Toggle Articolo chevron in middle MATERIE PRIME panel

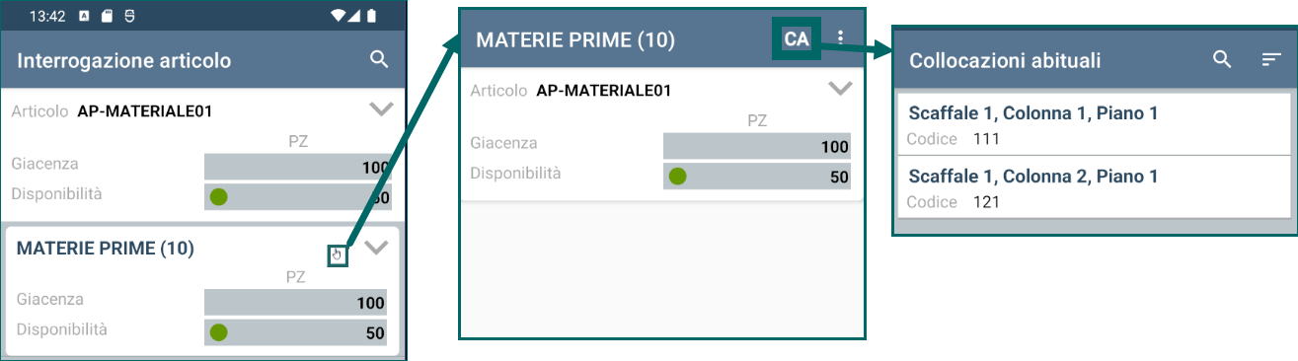[840, 88]
